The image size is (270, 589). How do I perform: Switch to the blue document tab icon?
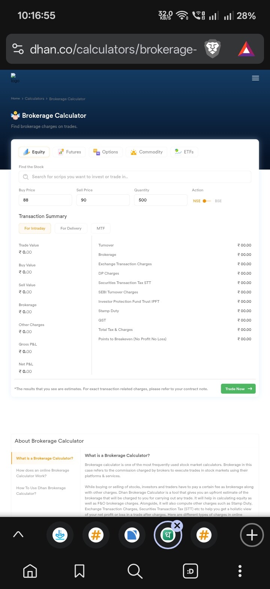132,535
